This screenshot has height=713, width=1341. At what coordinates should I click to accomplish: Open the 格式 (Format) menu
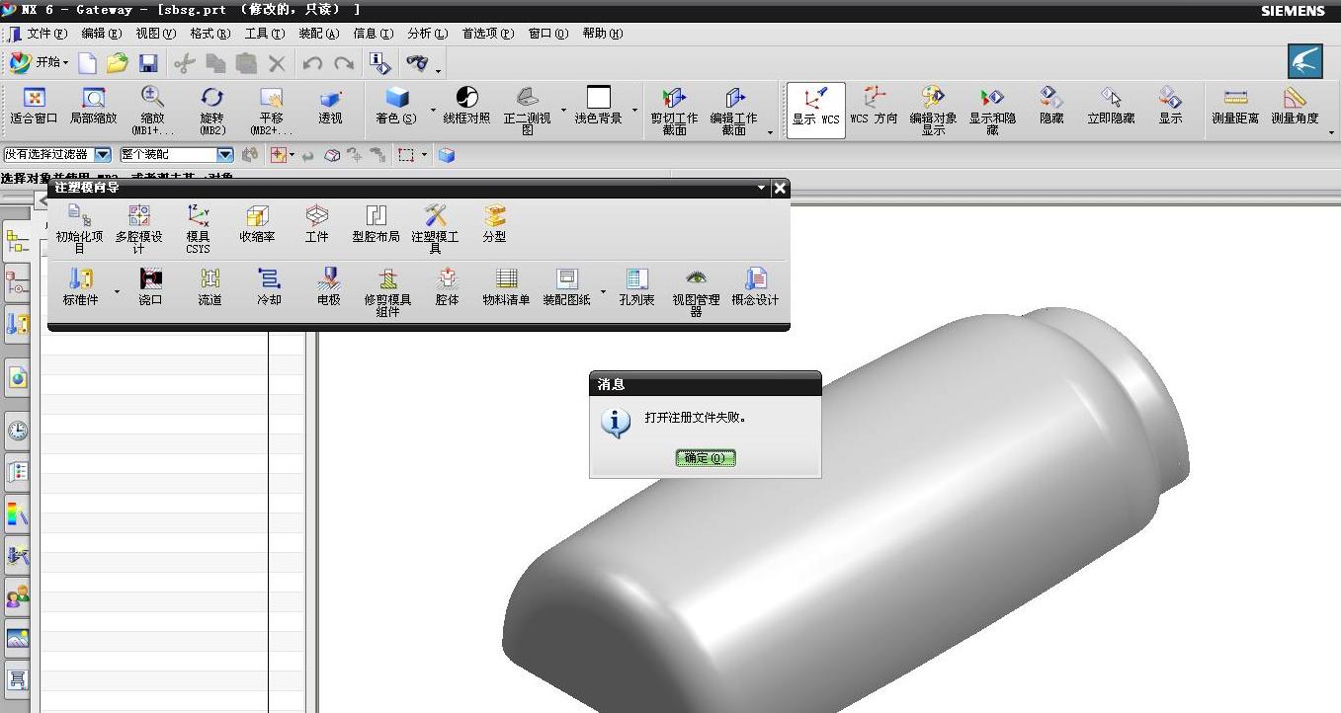pyautogui.click(x=210, y=34)
